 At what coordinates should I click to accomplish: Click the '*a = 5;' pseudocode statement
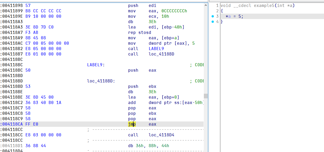(234, 16)
